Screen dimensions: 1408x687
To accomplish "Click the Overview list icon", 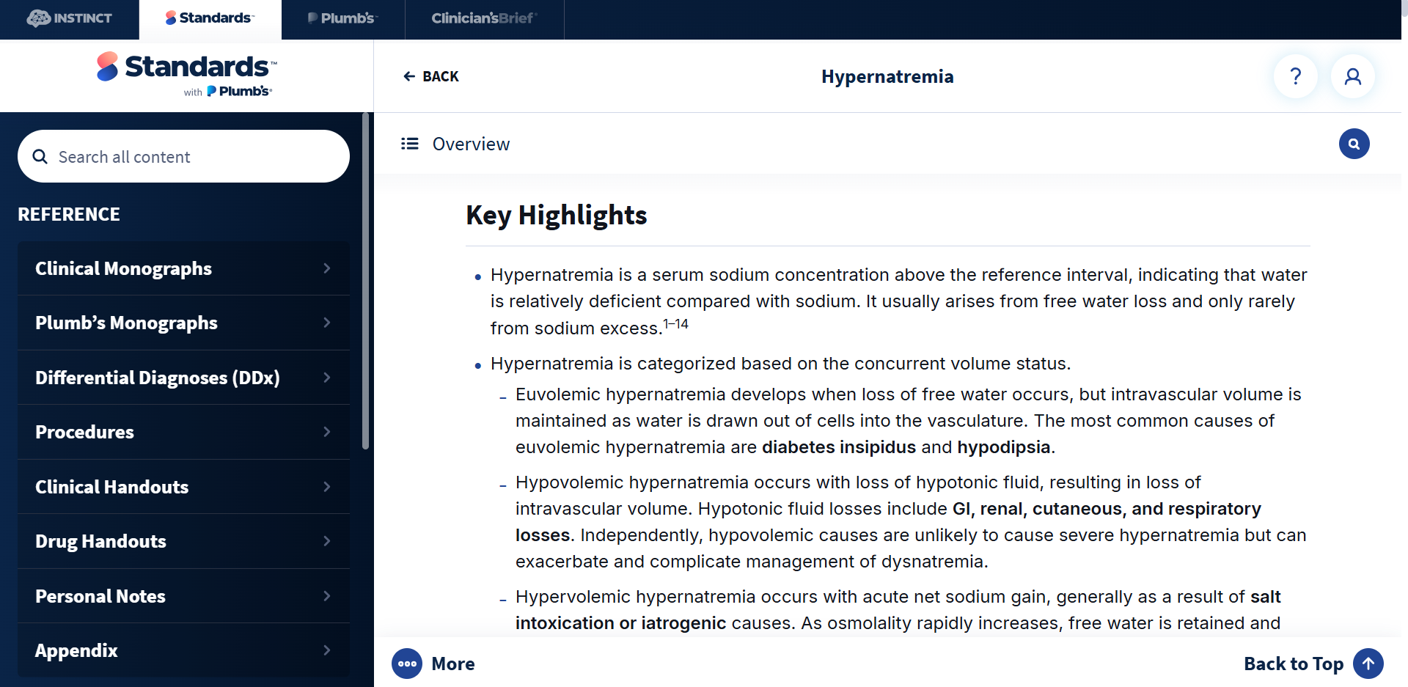I will (409, 144).
